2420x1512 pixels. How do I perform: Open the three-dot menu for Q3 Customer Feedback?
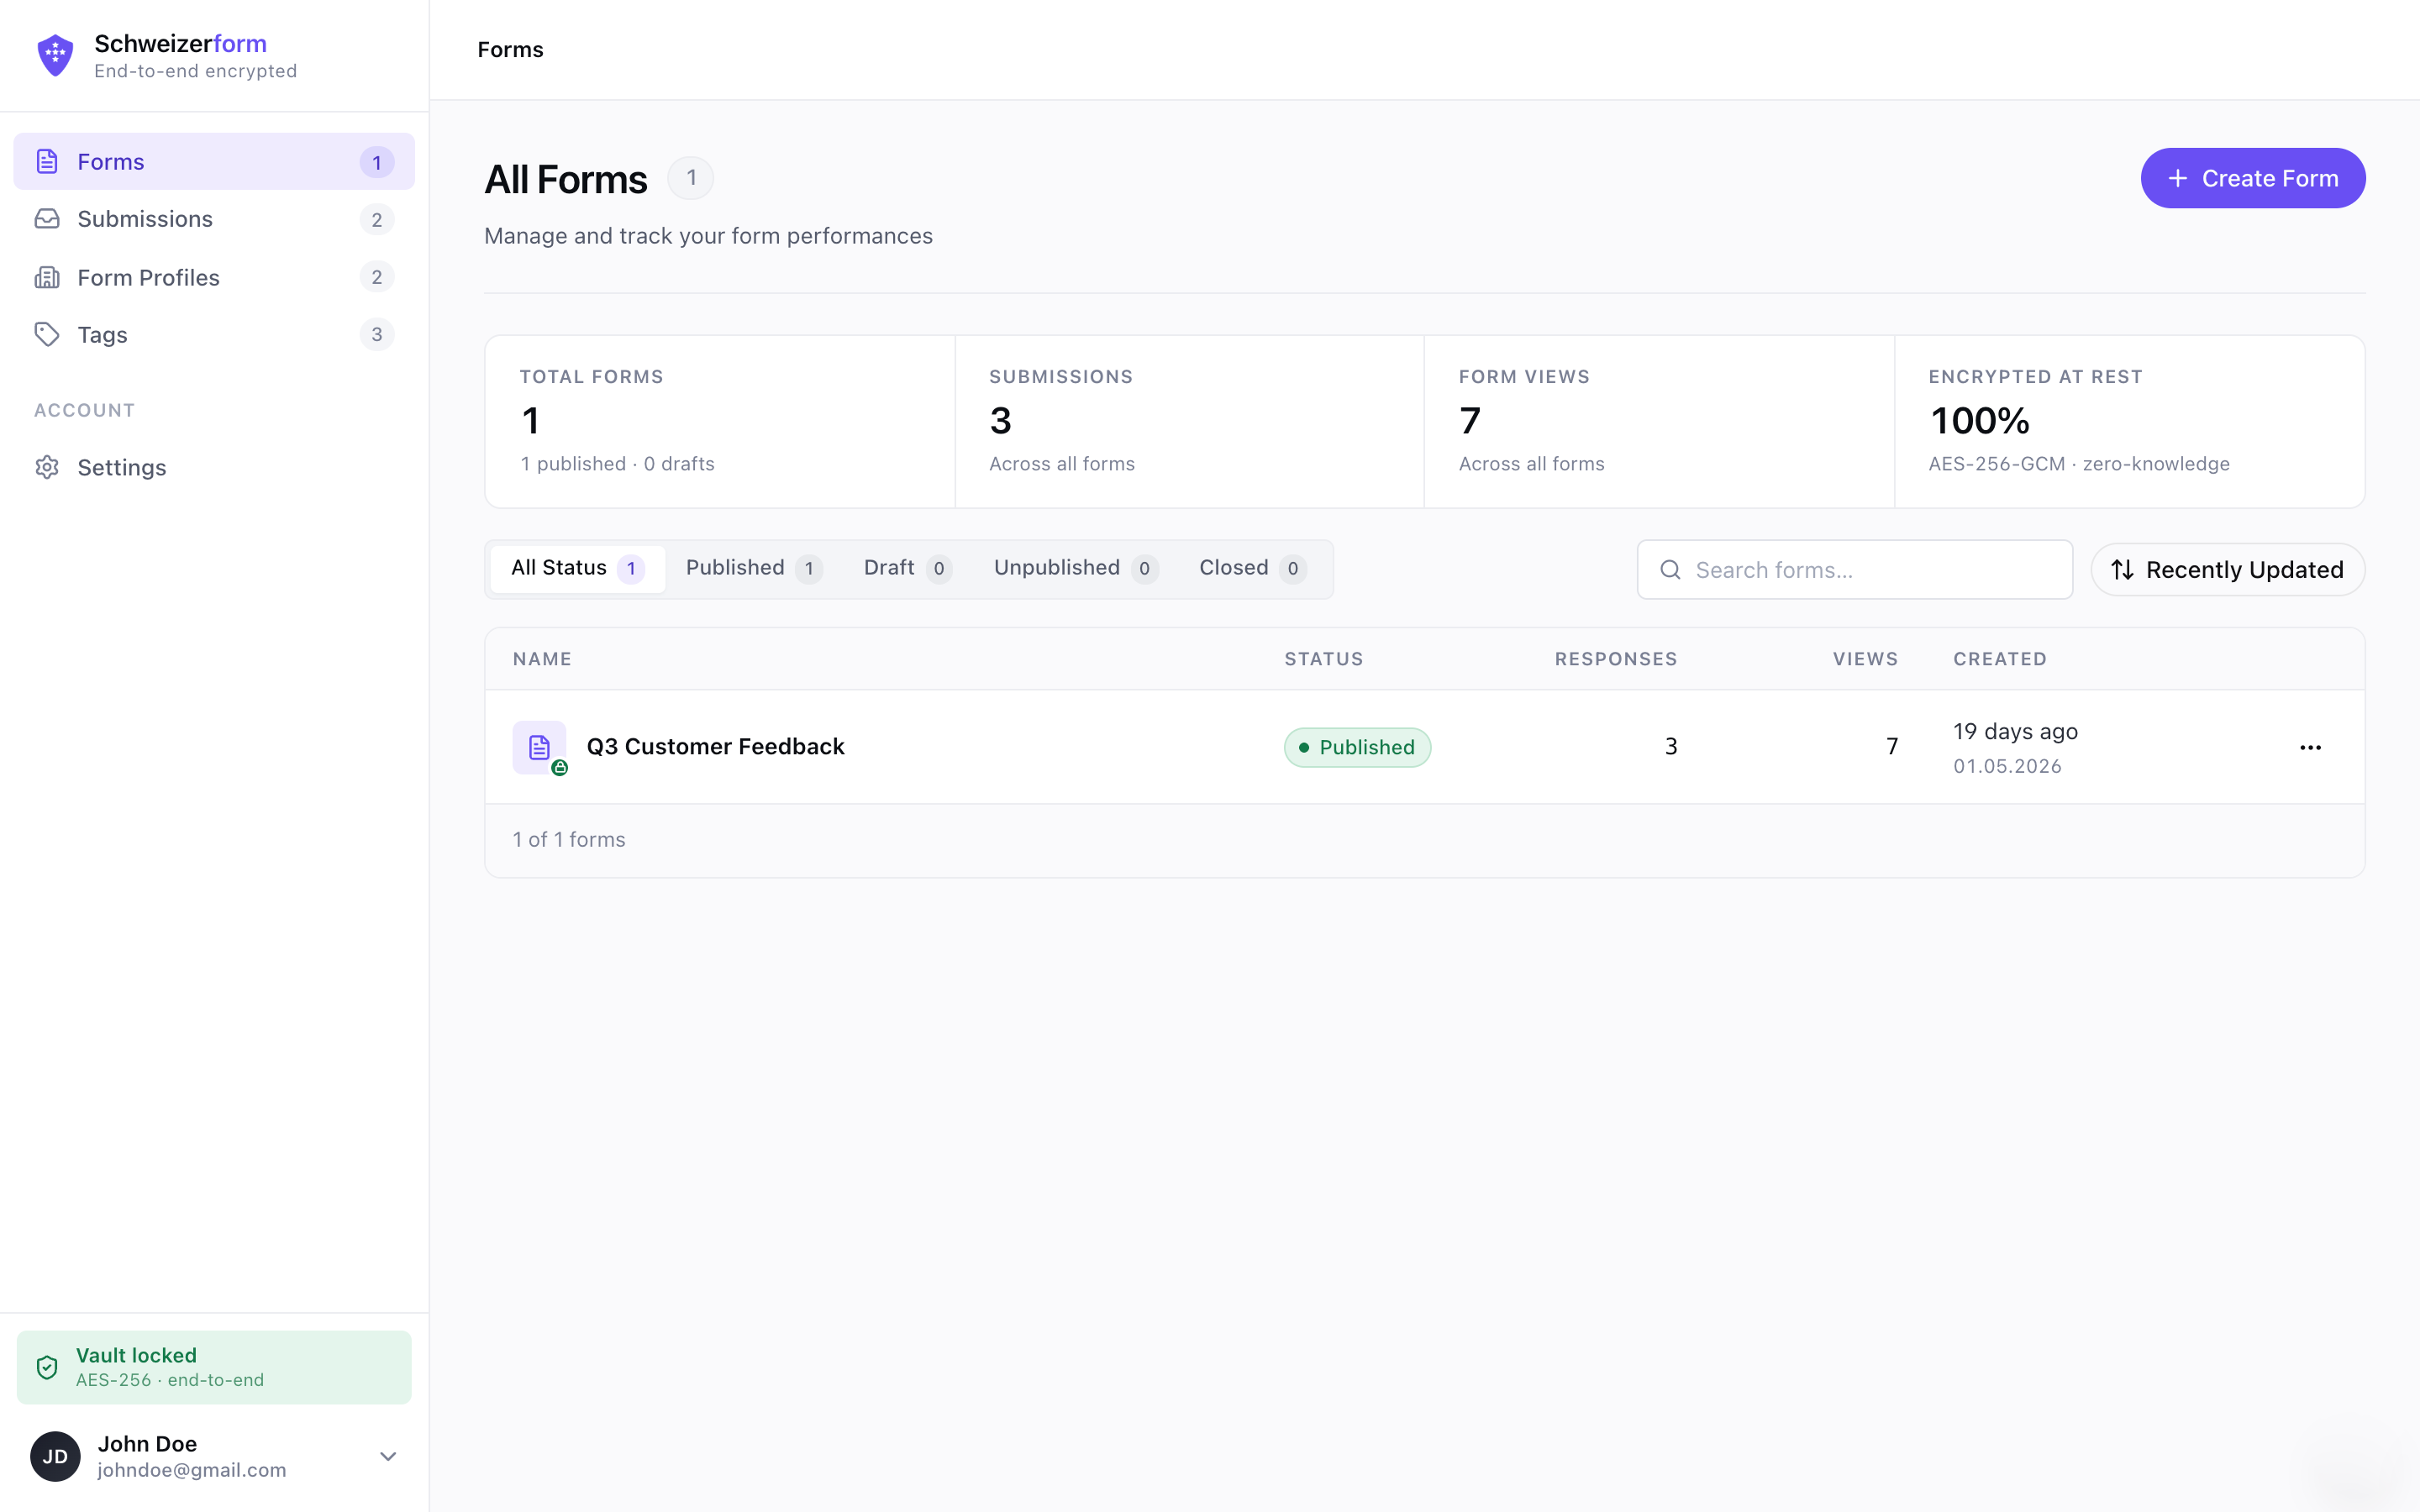[2310, 747]
